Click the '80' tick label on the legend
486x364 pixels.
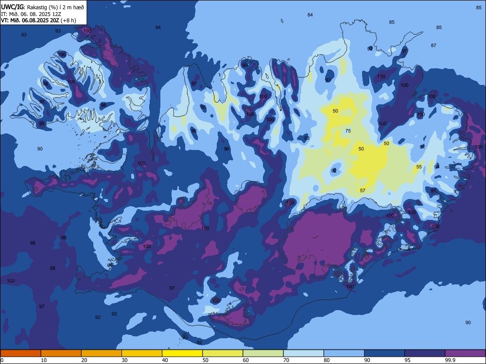[x=327, y=360]
